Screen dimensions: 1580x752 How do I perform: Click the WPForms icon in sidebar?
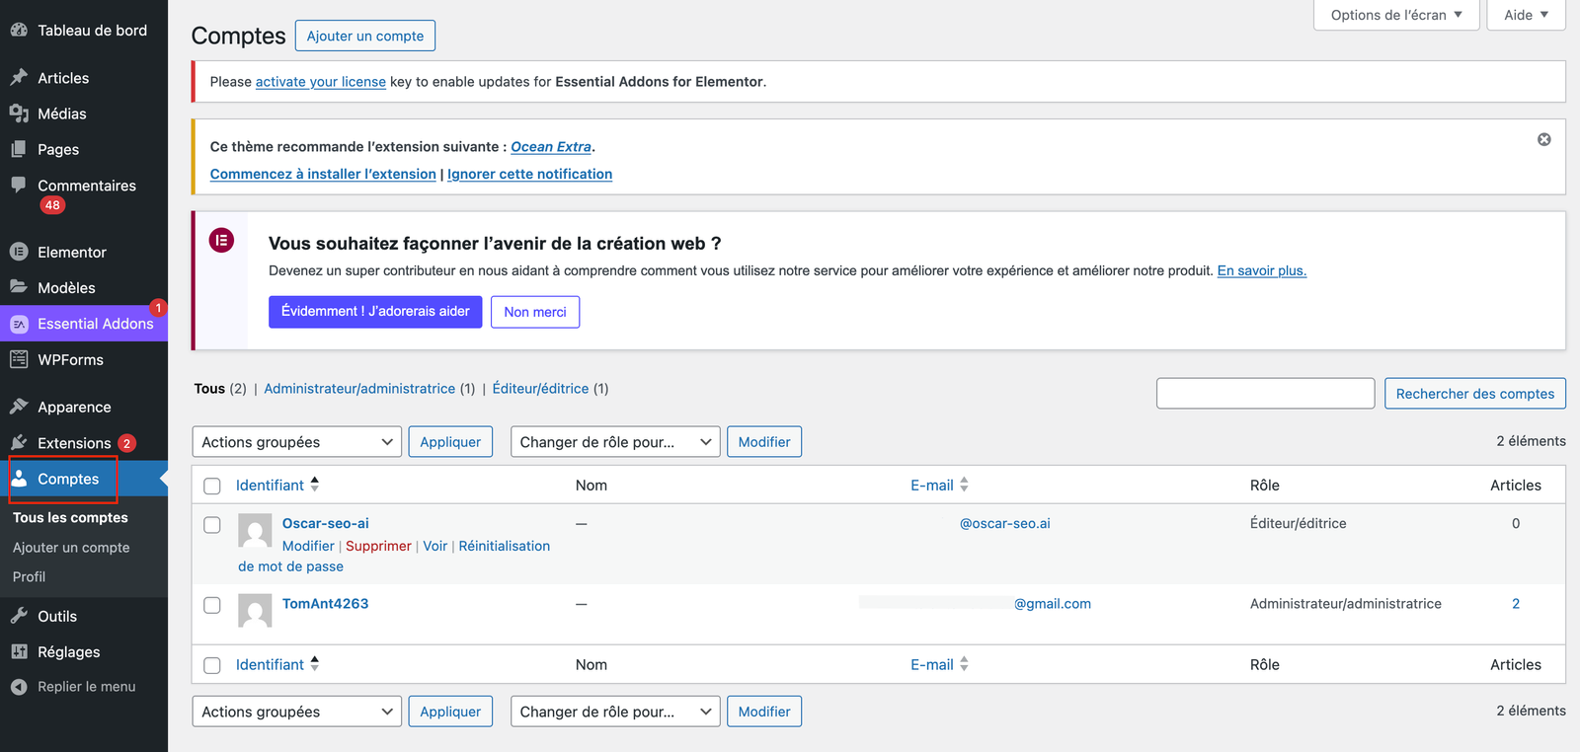click(19, 360)
